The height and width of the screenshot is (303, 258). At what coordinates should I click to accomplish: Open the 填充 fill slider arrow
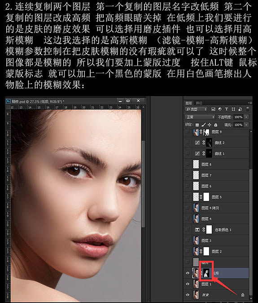[x=246, y=125]
